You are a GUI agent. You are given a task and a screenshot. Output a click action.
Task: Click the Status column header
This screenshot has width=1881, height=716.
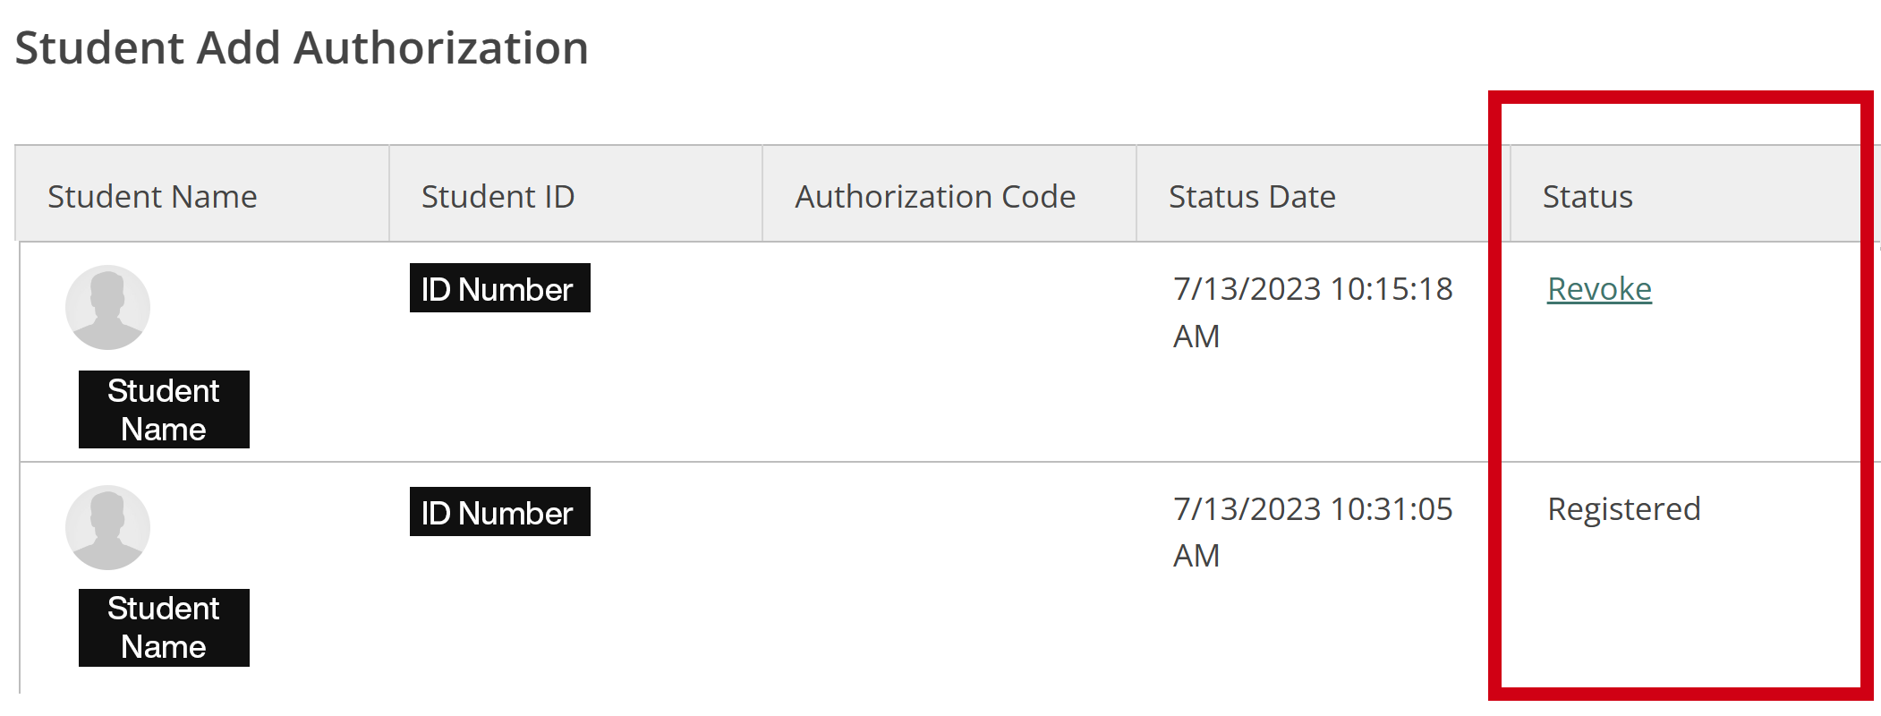(x=1587, y=196)
